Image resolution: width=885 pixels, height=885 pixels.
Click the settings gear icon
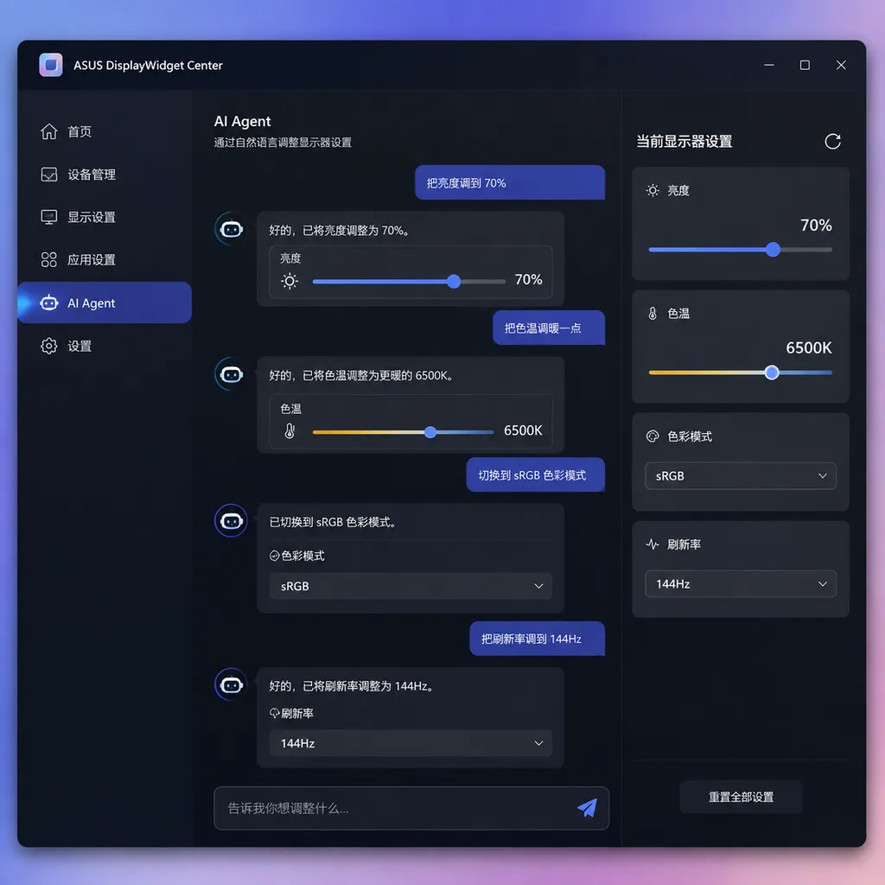coord(49,346)
